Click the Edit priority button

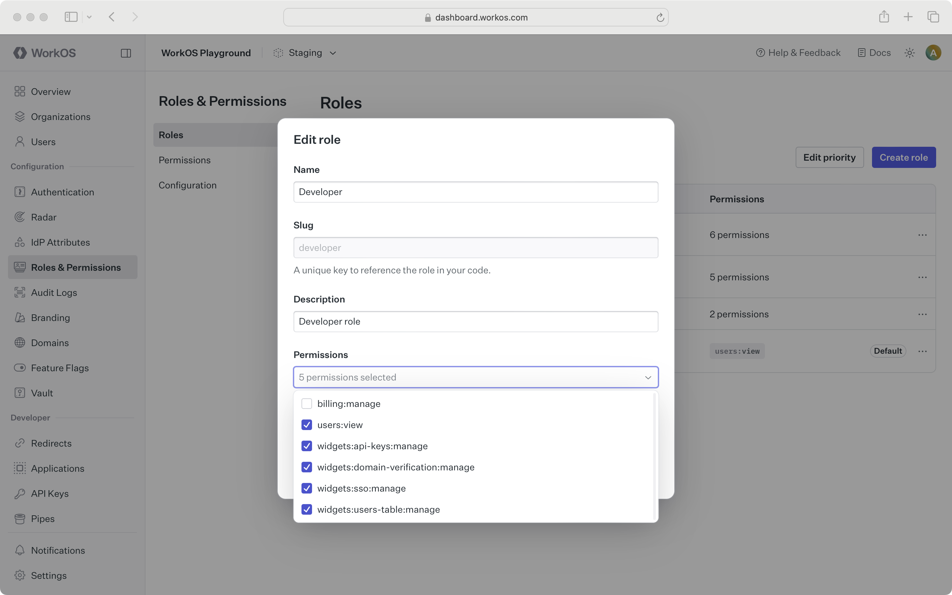pyautogui.click(x=829, y=157)
